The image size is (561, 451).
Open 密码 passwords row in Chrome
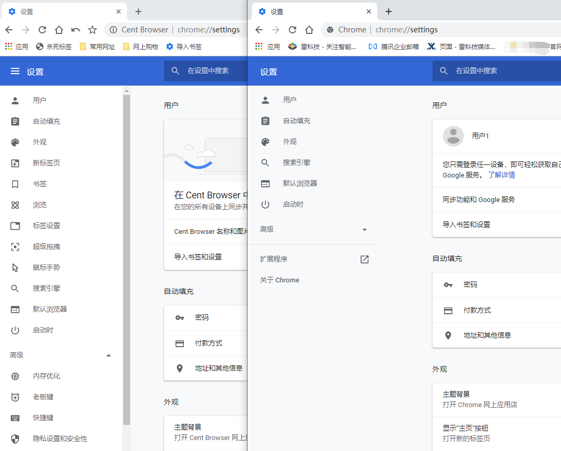497,284
